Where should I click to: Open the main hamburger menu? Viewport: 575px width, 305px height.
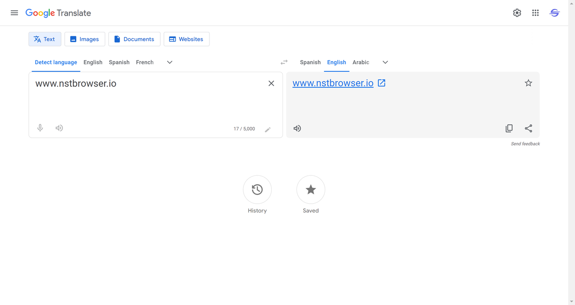[14, 13]
